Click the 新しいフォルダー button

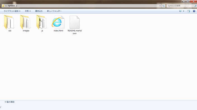54,11
